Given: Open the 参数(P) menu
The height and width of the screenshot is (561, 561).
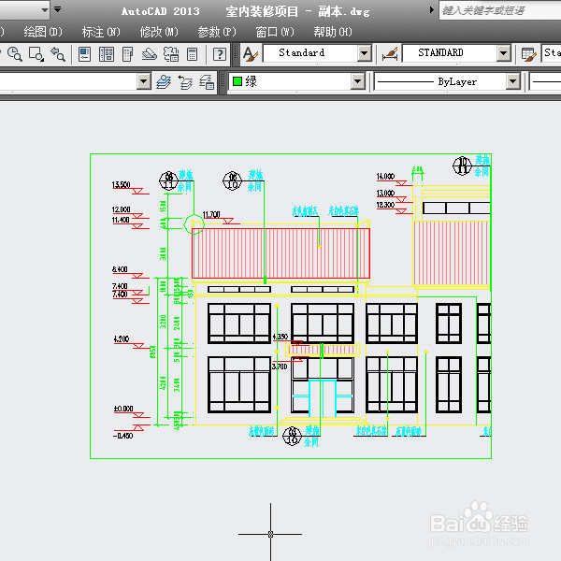Looking at the screenshot, I should point(217,32).
